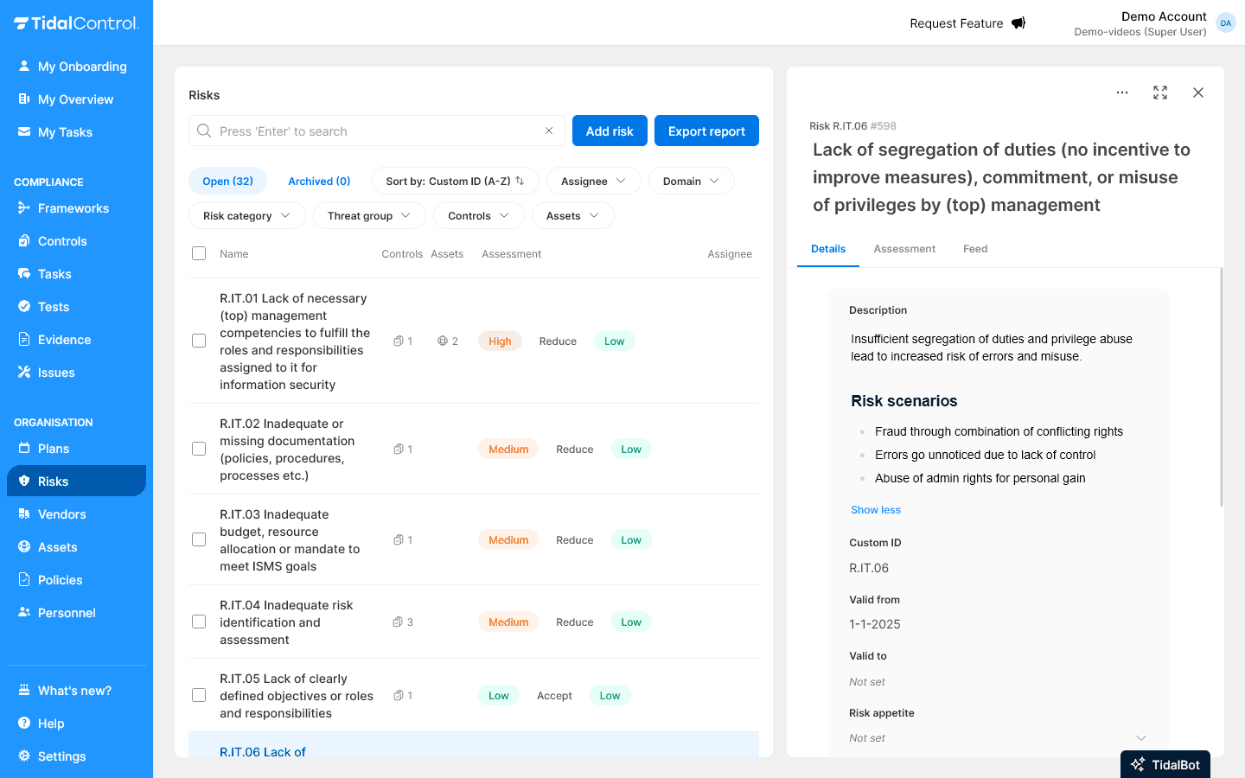1245x778 pixels.
Task: Open the Evidence page
Action: coord(64,340)
